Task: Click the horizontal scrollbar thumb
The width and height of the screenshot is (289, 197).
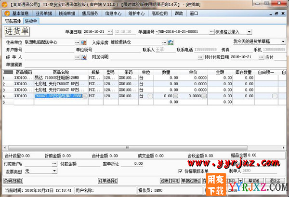Action: tap(128, 147)
